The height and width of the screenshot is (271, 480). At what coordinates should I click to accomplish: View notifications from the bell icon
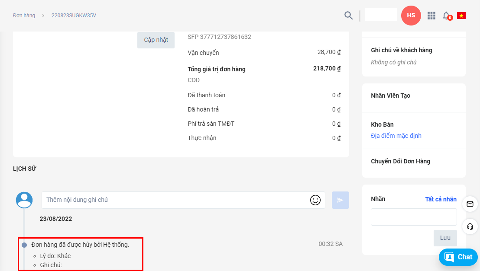tap(446, 16)
